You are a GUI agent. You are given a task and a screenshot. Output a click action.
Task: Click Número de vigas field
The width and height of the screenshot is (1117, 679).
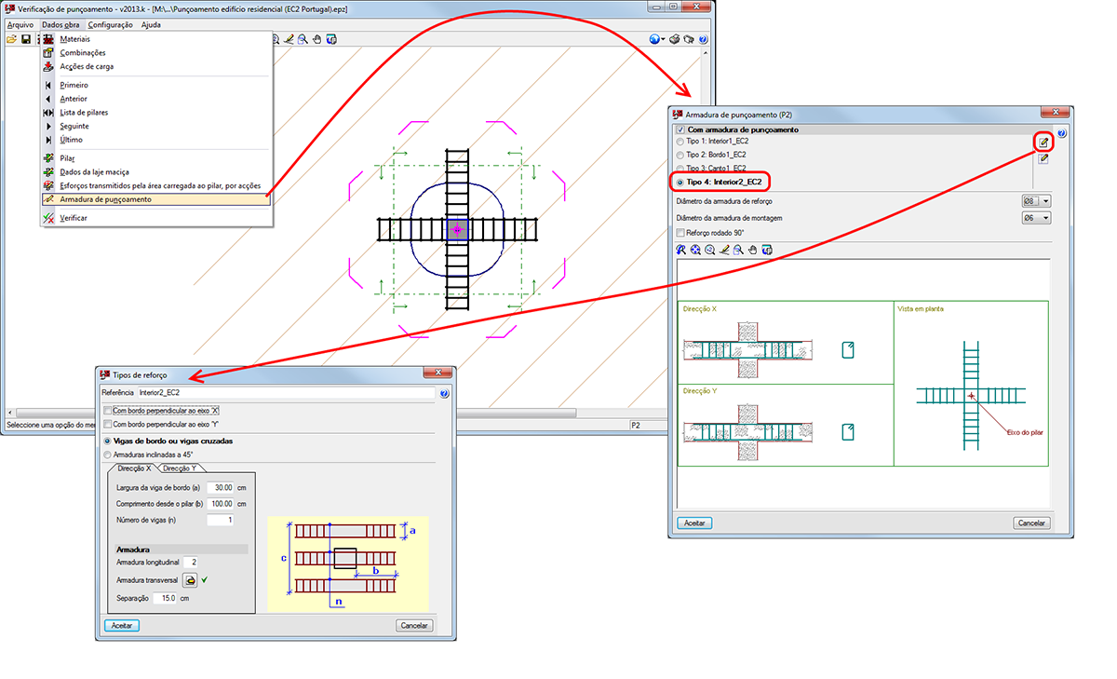click(220, 520)
